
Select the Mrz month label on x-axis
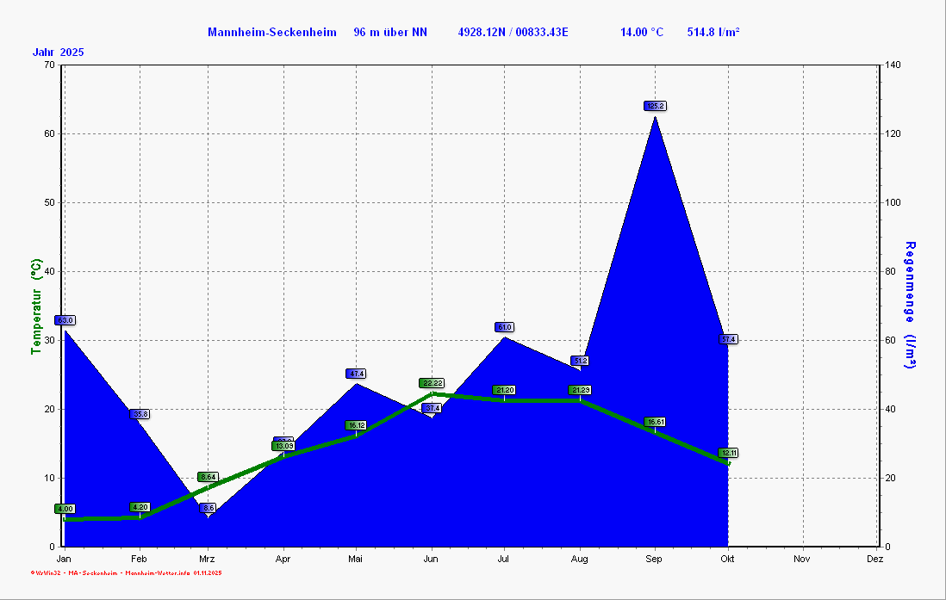(x=208, y=559)
